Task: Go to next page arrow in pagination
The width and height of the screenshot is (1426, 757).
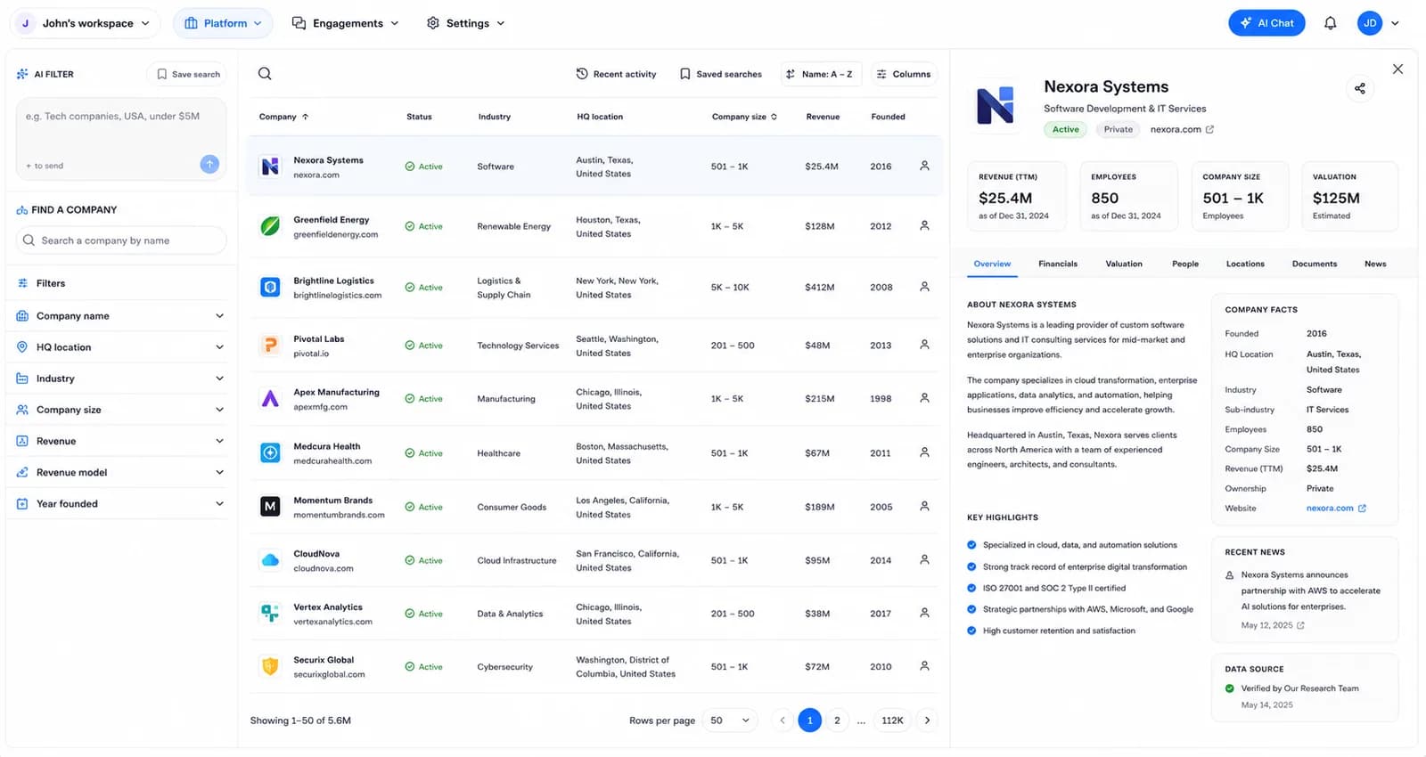Action: point(927,720)
